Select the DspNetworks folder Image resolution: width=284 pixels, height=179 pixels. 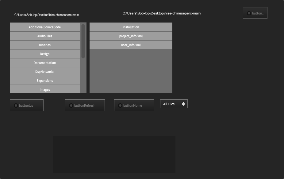45,72
